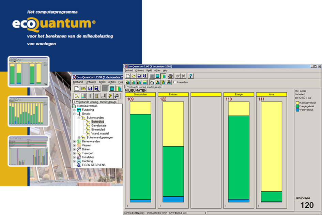The height and width of the screenshot is (215, 322).
Task: Select the H bar chart icon
Action: pyautogui.click(x=139, y=82)
